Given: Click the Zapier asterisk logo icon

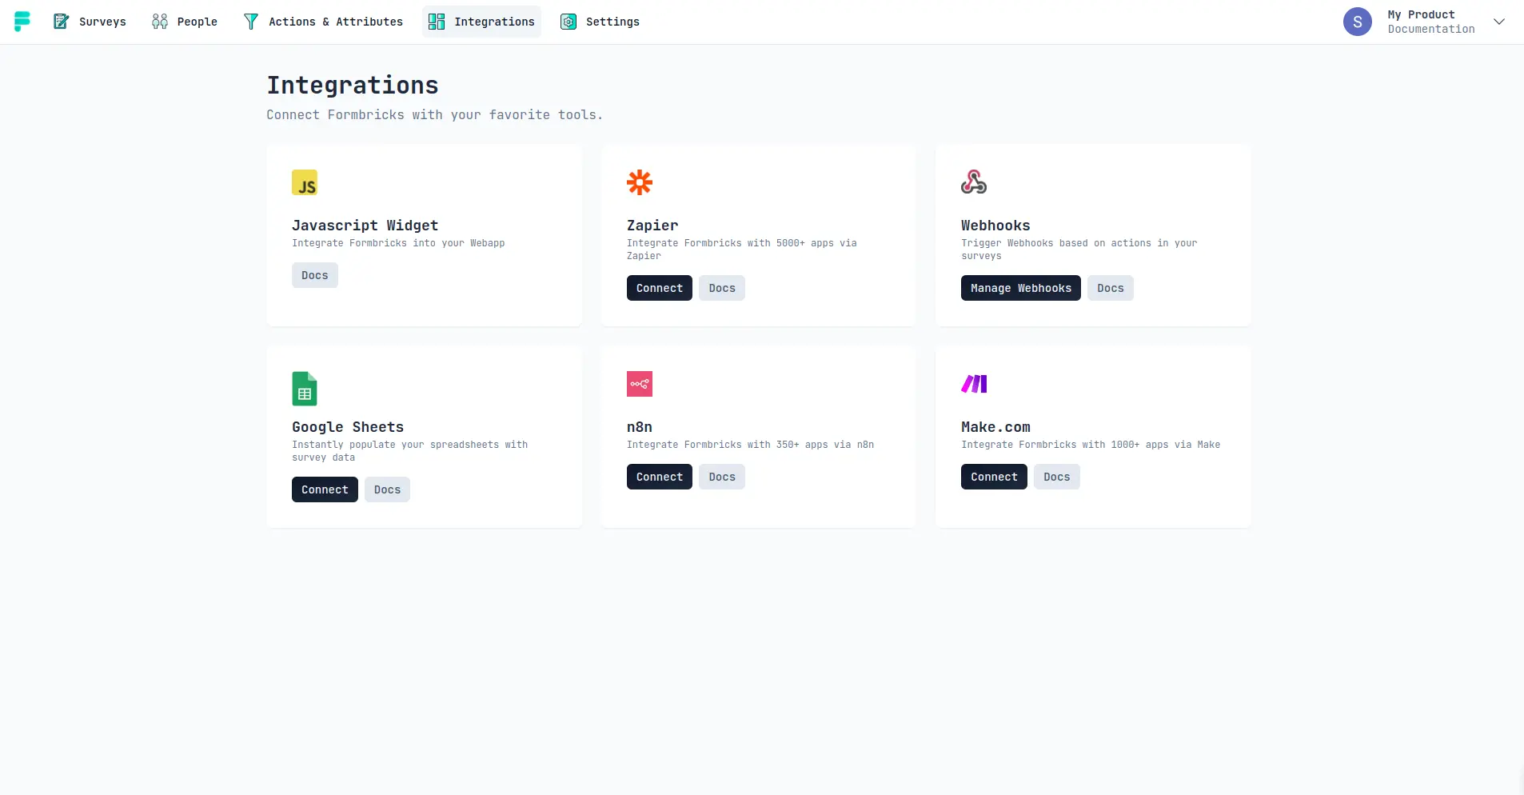Looking at the screenshot, I should (640, 182).
